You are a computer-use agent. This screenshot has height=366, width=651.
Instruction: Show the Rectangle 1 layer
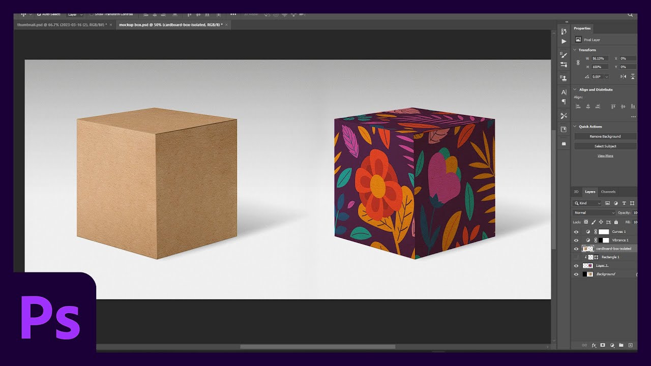(x=576, y=257)
